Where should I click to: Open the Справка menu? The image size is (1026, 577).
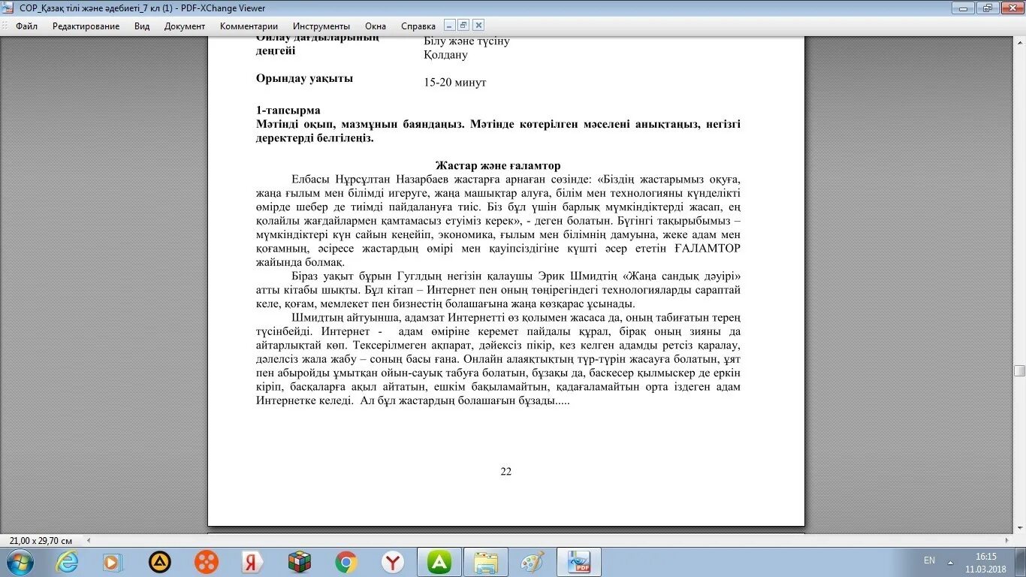[418, 26]
